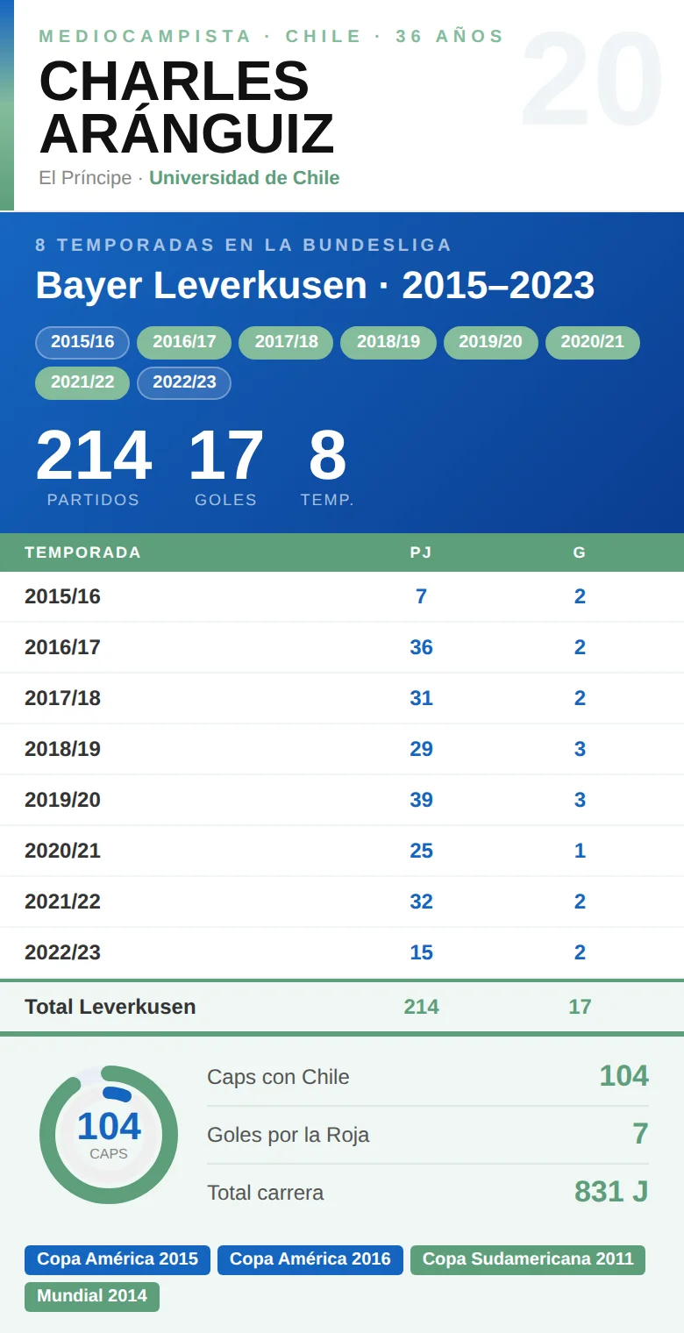The height and width of the screenshot is (1333, 684).
Task: Click 39 matches played in 2019/20
Action: tap(421, 800)
